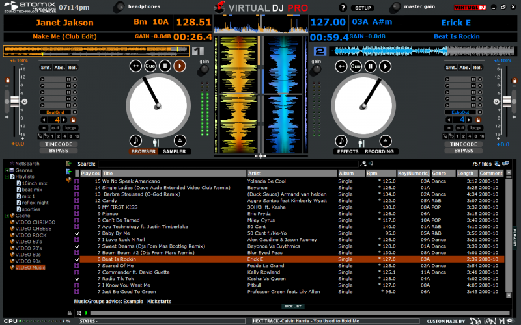Toggle the deck 2 loop length lock
Image resolution: width=521 pixels, height=325 pixels.
pyautogui.click(x=478, y=120)
